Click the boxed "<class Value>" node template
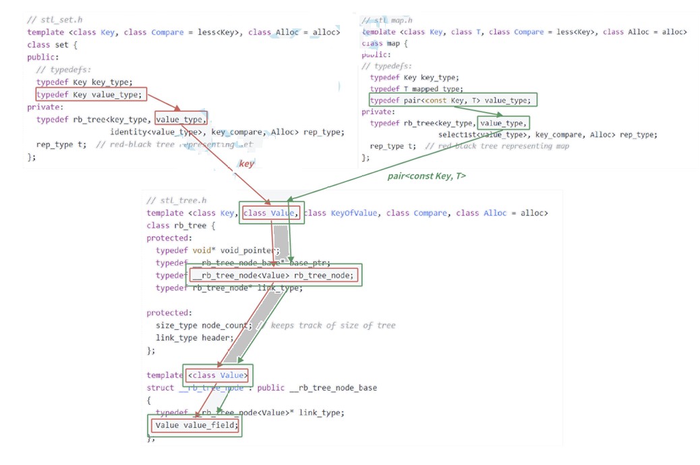The width and height of the screenshot is (700, 465). point(218,375)
